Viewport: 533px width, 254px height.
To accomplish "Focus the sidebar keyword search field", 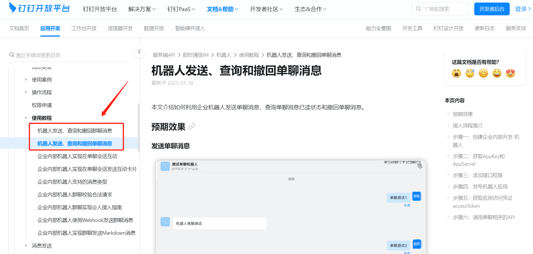I will coord(68,55).
